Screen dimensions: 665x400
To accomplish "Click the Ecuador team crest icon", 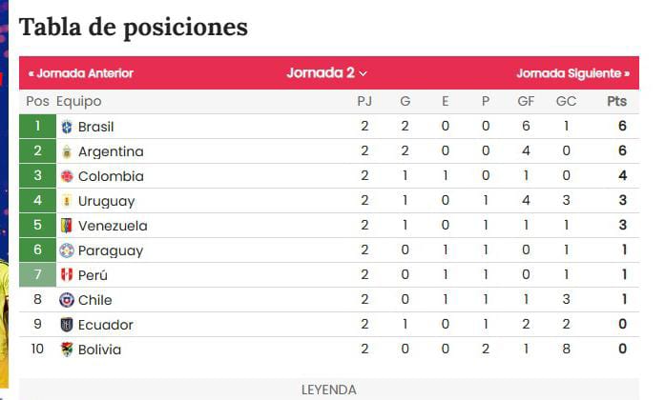I will pos(67,325).
